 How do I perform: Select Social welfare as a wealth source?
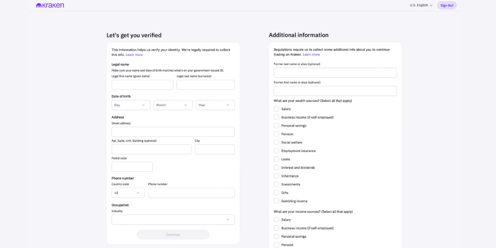[x=276, y=142]
